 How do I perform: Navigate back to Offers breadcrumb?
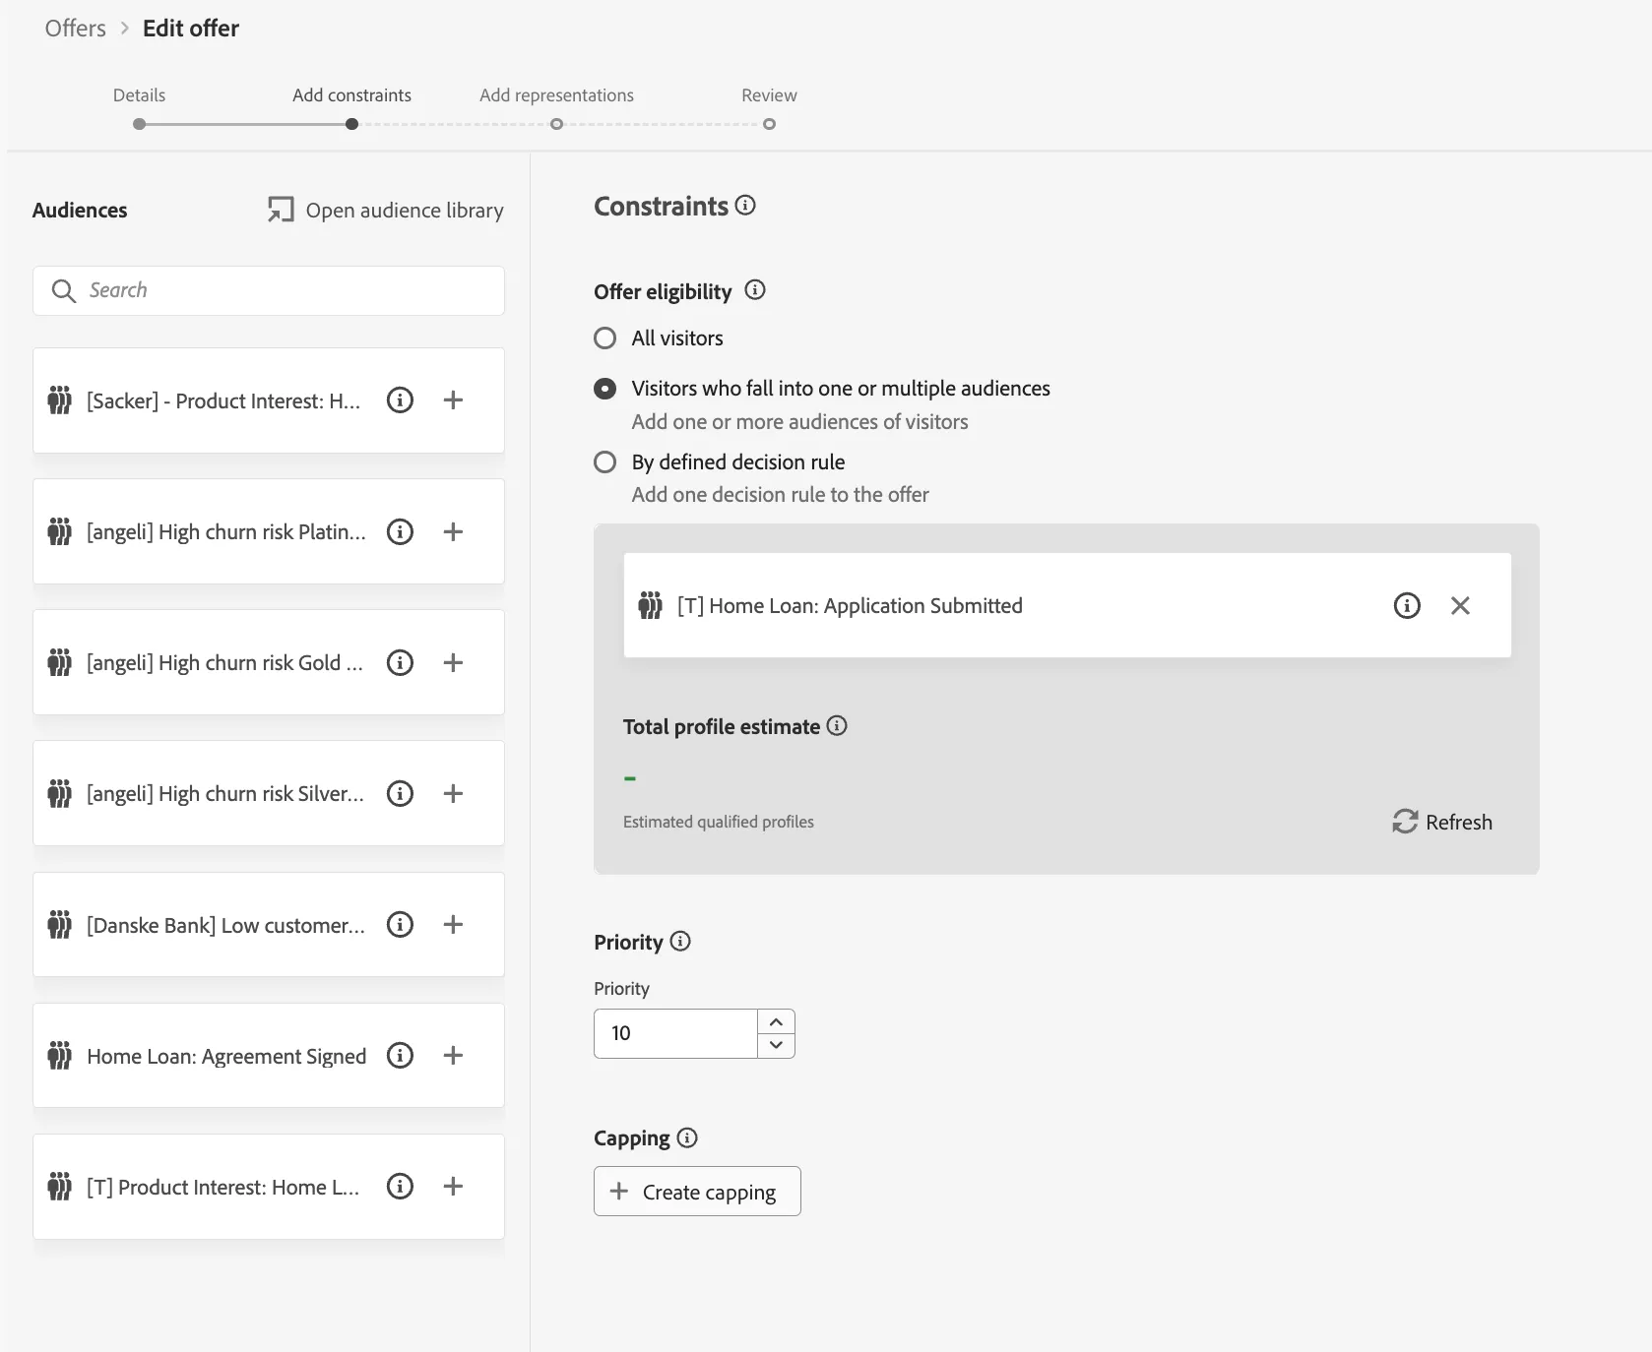[75, 29]
